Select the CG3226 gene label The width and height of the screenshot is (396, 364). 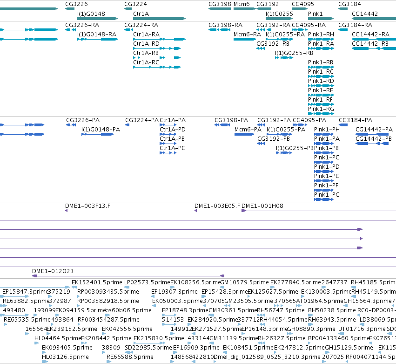[x=76, y=4]
